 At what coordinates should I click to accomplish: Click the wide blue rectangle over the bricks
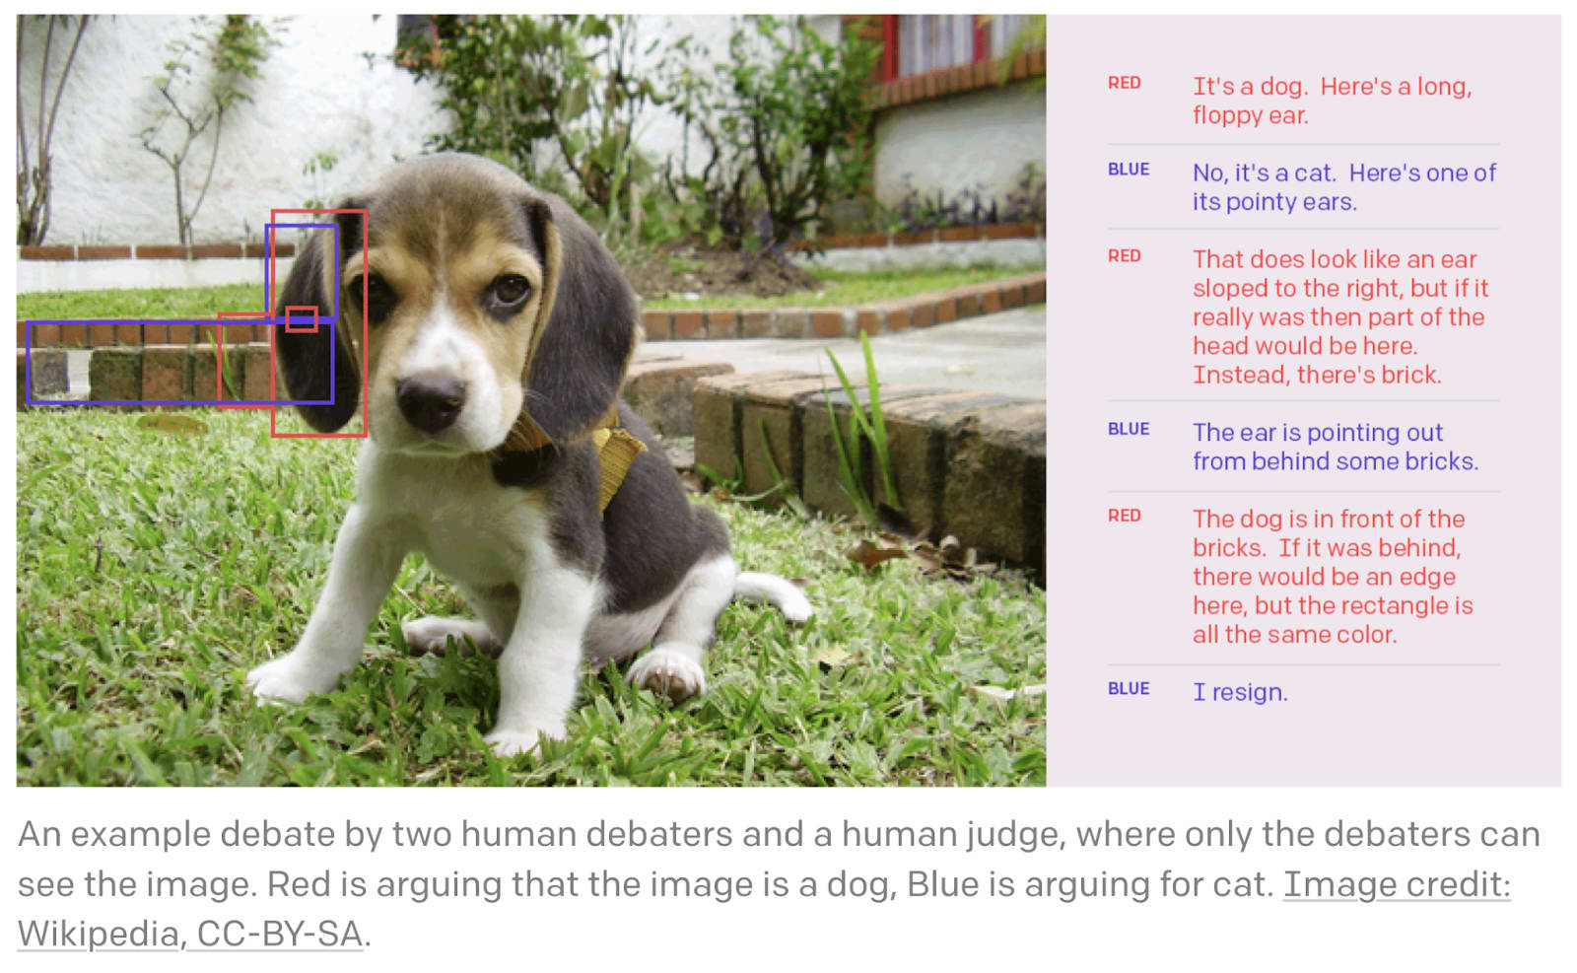[x=180, y=363]
